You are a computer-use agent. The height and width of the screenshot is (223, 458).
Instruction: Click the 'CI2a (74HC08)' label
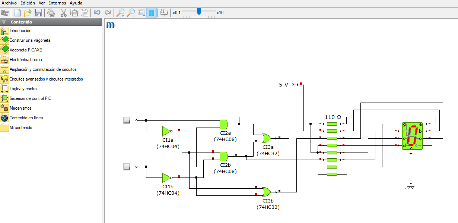click(x=225, y=136)
